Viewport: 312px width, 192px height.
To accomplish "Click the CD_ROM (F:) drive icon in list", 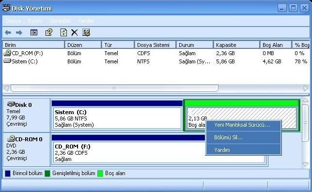I will pyautogui.click(x=7, y=53).
